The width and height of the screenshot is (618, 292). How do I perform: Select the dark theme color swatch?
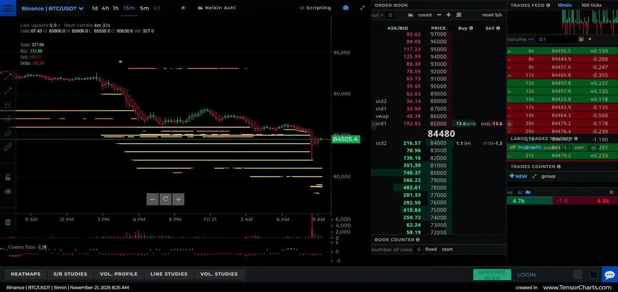[578, 274]
